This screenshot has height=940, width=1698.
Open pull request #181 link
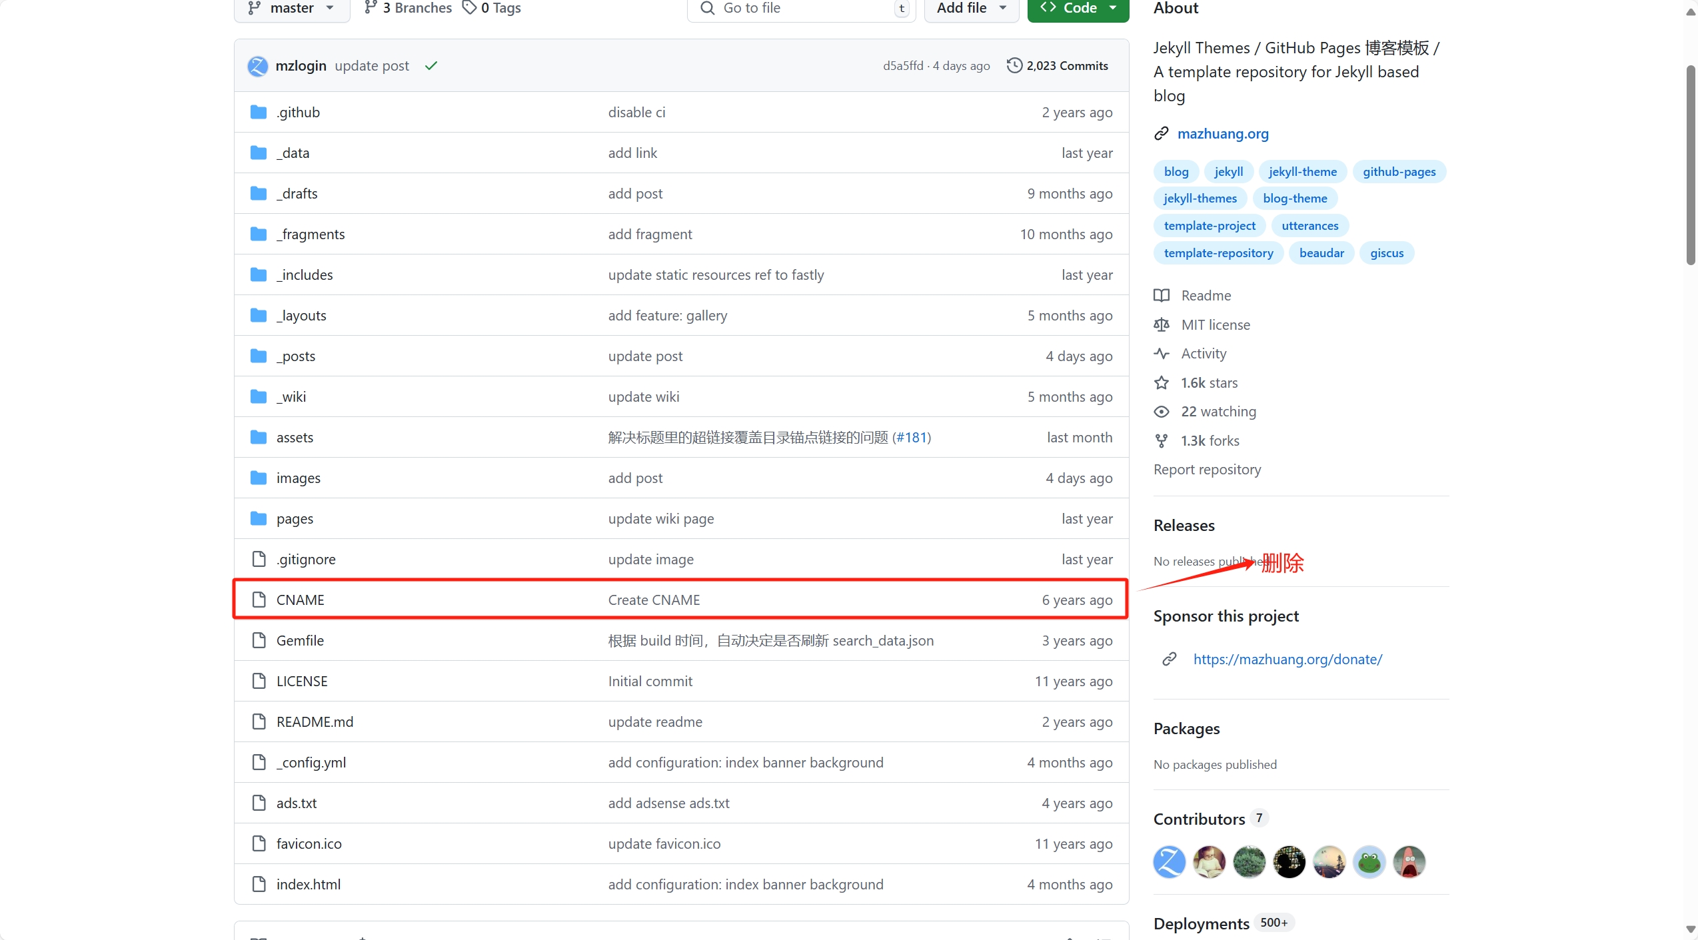pyautogui.click(x=912, y=438)
